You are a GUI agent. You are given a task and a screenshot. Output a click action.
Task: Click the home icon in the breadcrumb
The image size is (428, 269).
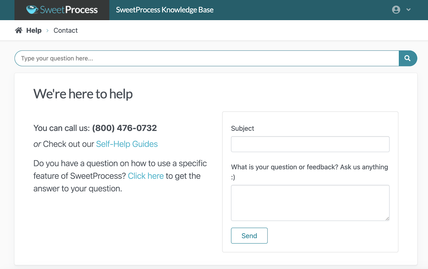(x=18, y=30)
